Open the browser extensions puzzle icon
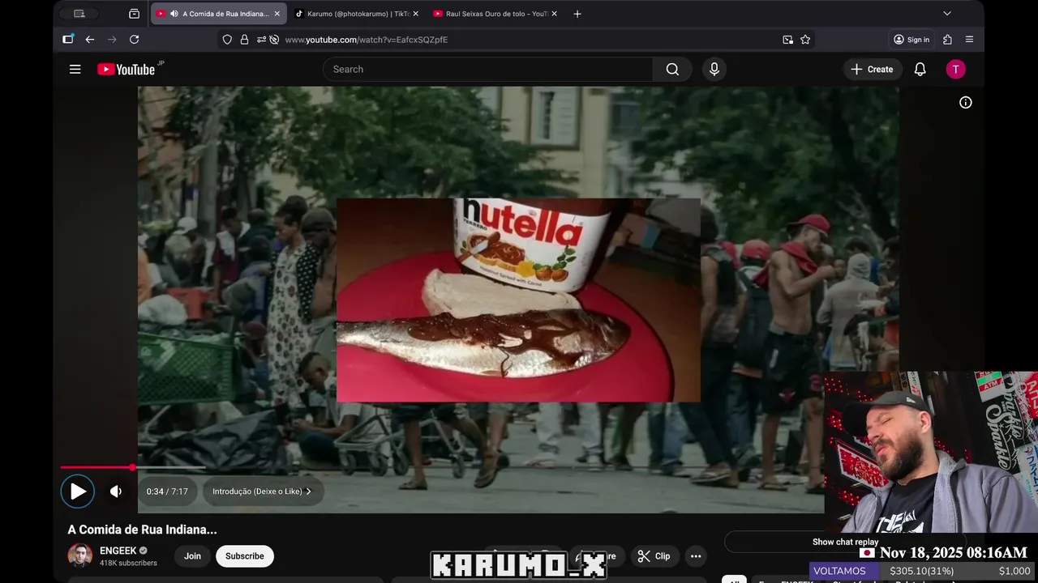The height and width of the screenshot is (583, 1038). click(x=947, y=40)
